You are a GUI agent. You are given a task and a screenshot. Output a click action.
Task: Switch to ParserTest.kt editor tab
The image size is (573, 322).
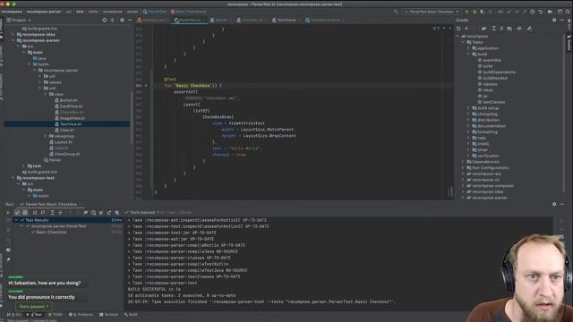click(x=189, y=20)
